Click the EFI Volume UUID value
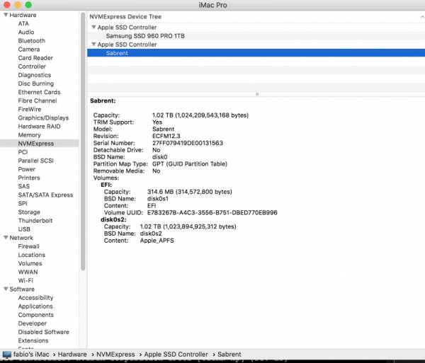425x363 pixels. (x=212, y=213)
